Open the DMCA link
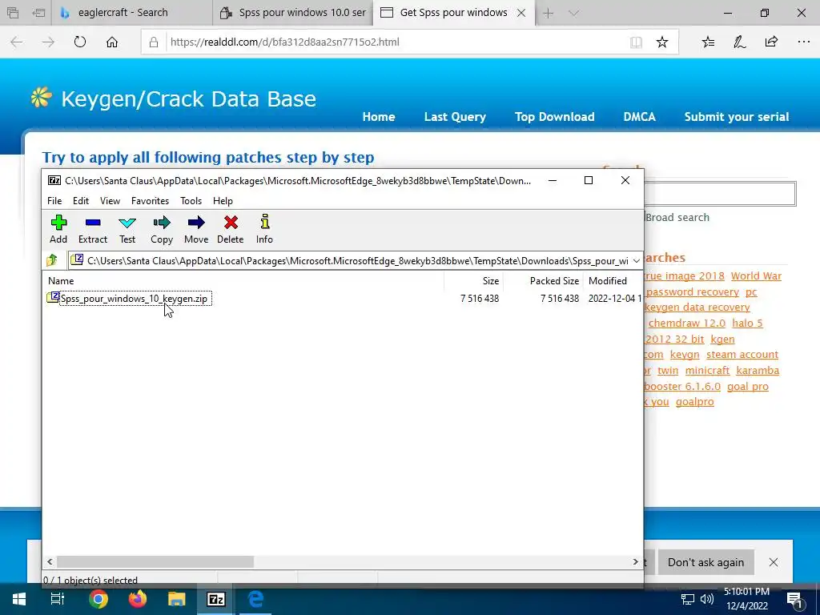Image resolution: width=820 pixels, height=615 pixels. point(639,117)
